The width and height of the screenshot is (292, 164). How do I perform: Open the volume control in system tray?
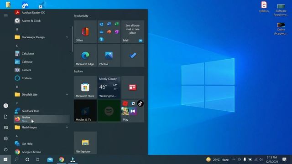pos(261,159)
